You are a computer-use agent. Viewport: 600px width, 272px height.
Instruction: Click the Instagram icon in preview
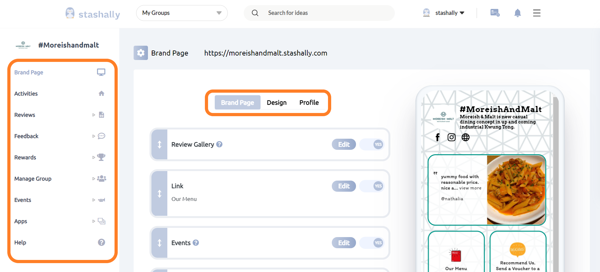[x=451, y=137]
